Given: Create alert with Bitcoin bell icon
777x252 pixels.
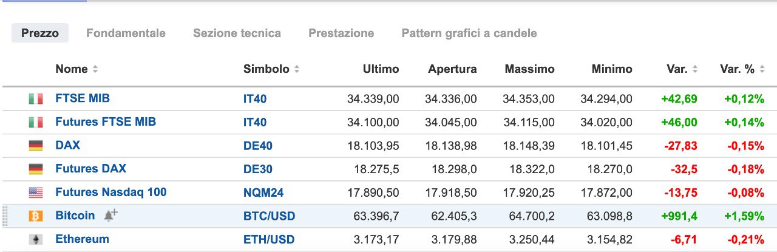Looking at the screenshot, I should 110,215.
